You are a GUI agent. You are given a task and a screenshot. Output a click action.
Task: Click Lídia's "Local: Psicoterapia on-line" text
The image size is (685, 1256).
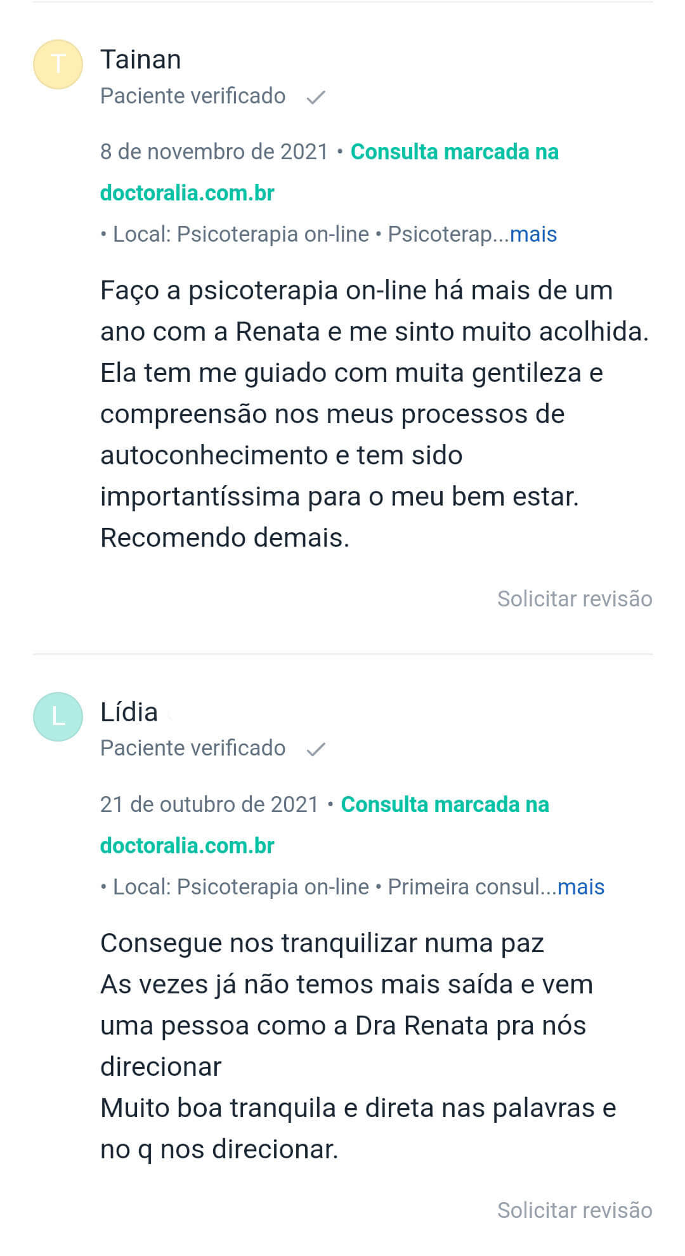click(x=240, y=886)
